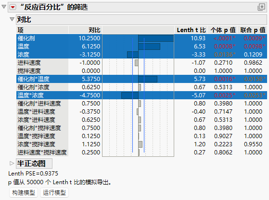Click individual p-value 0.0136*
This screenshot has width=269, height=200.
pyautogui.click(x=225, y=55)
